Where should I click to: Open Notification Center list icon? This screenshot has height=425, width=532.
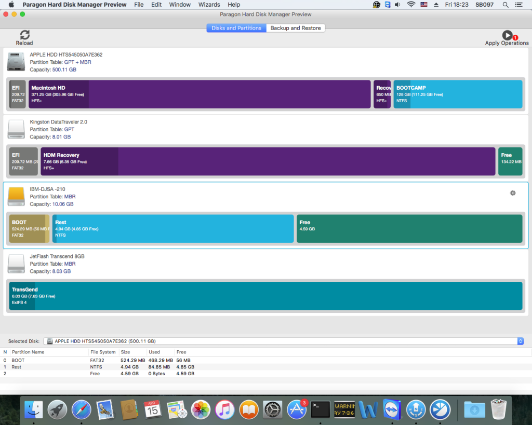518,5
